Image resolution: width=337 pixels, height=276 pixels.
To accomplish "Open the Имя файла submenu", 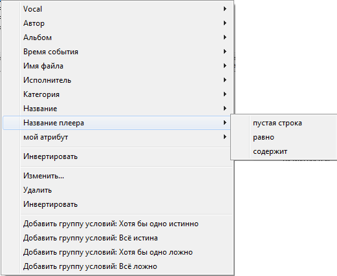I will click(118, 66).
